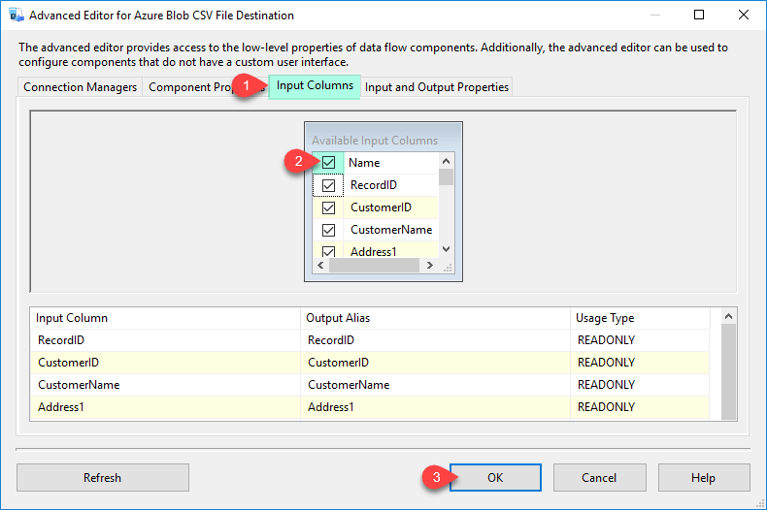Click the Advanced Editor window title icon
767x510 pixels.
(x=17, y=16)
